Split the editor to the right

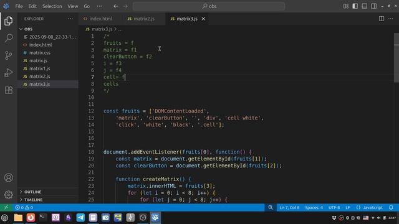coord(382,19)
